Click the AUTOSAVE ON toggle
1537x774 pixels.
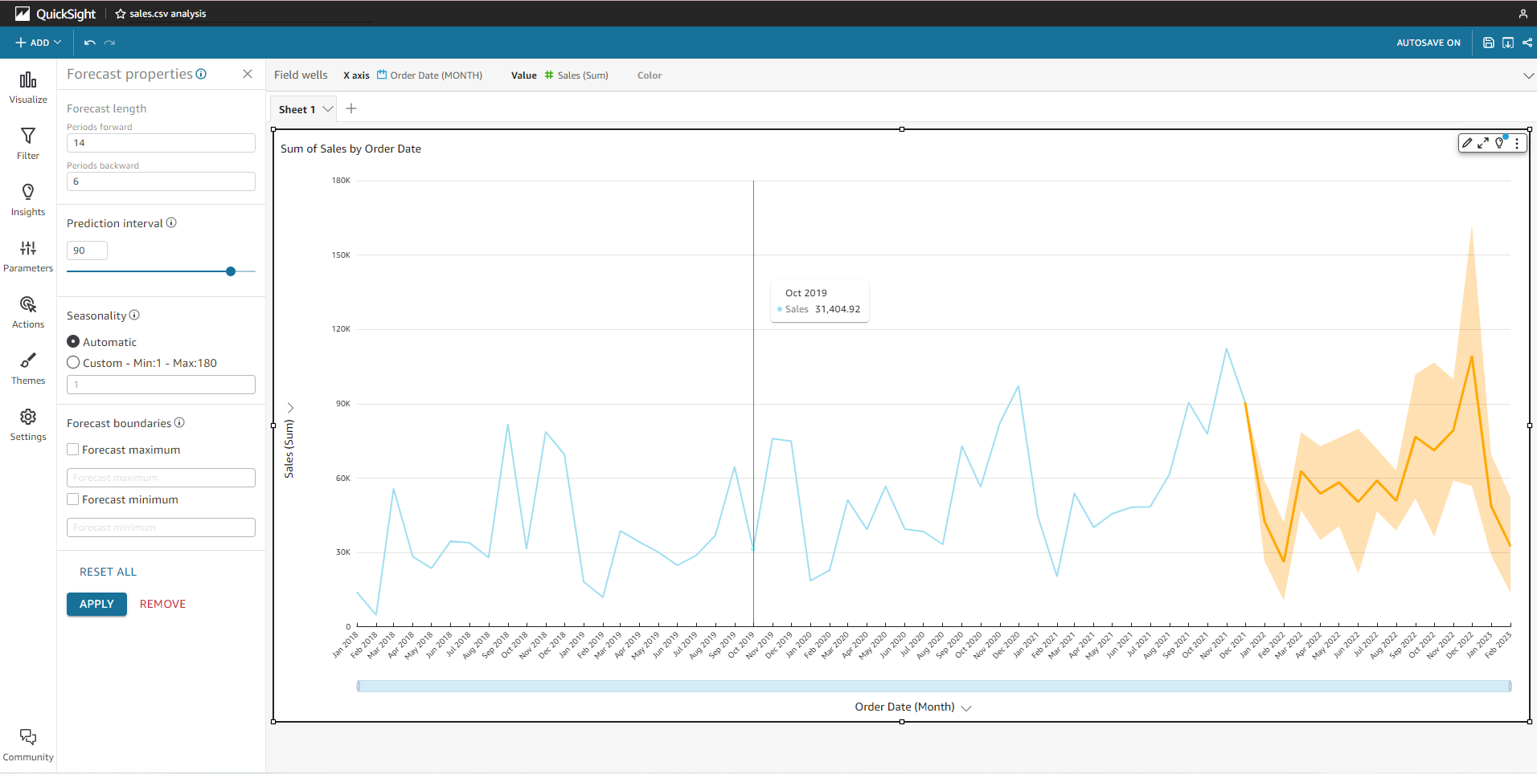point(1428,43)
